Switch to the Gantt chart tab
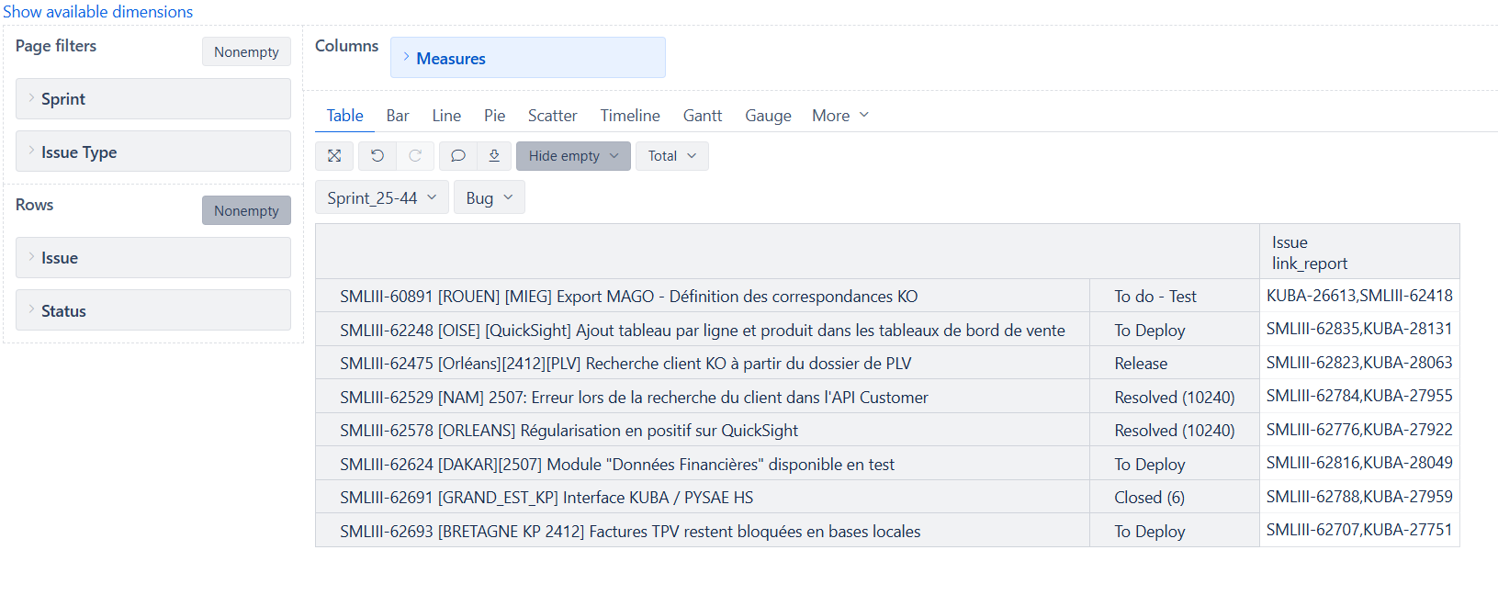 (702, 116)
